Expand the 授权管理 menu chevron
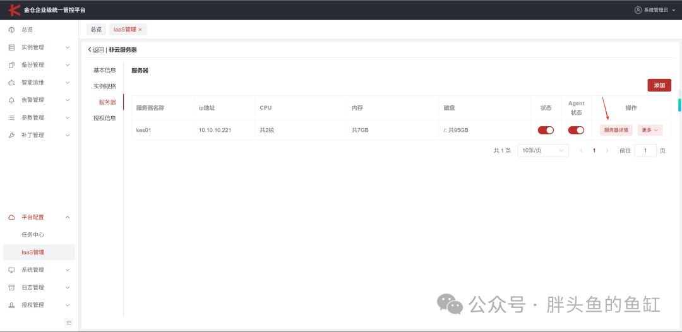This screenshot has width=682, height=332. [68, 305]
